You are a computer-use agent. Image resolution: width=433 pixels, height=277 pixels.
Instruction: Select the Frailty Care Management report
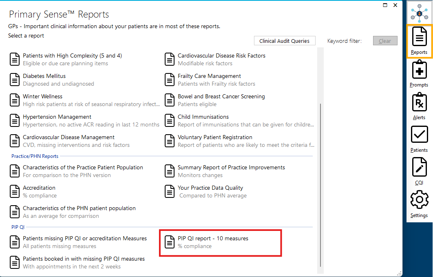(x=209, y=76)
